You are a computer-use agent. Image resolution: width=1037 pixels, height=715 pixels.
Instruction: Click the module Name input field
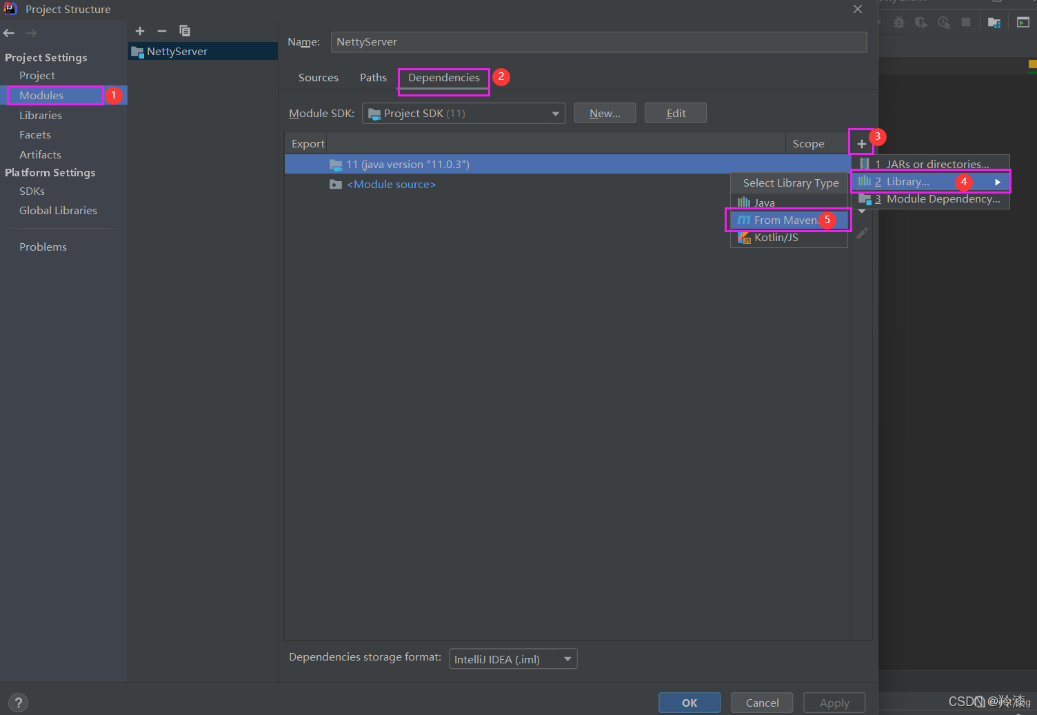598,42
